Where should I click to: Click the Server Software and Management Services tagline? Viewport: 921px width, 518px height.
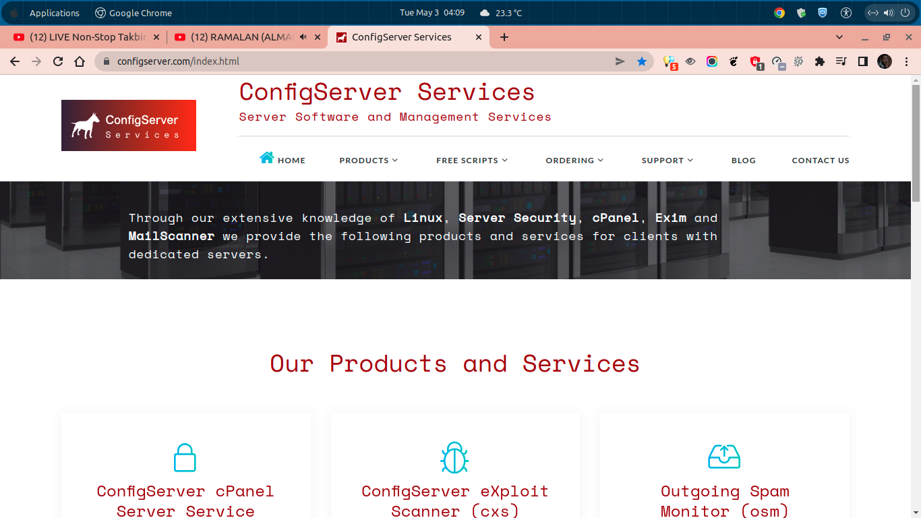(395, 117)
